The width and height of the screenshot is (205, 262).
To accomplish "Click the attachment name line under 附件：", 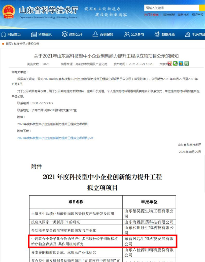I will tap(52, 124).
